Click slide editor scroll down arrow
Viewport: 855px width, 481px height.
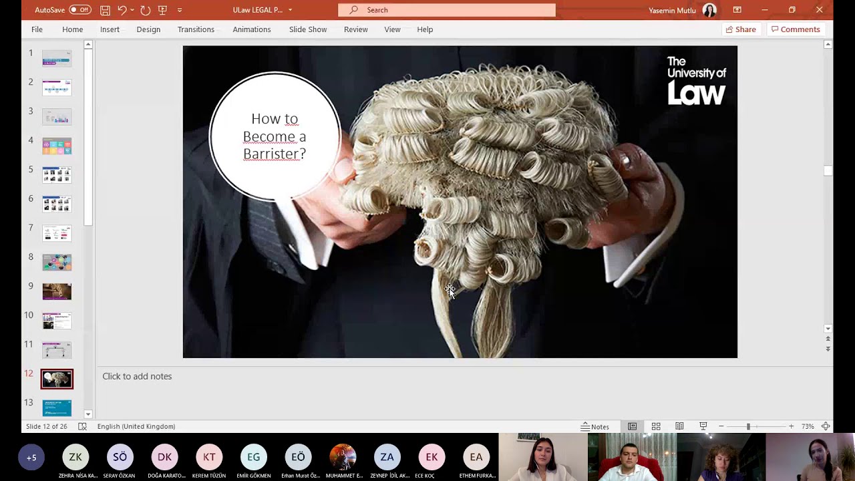click(x=828, y=329)
